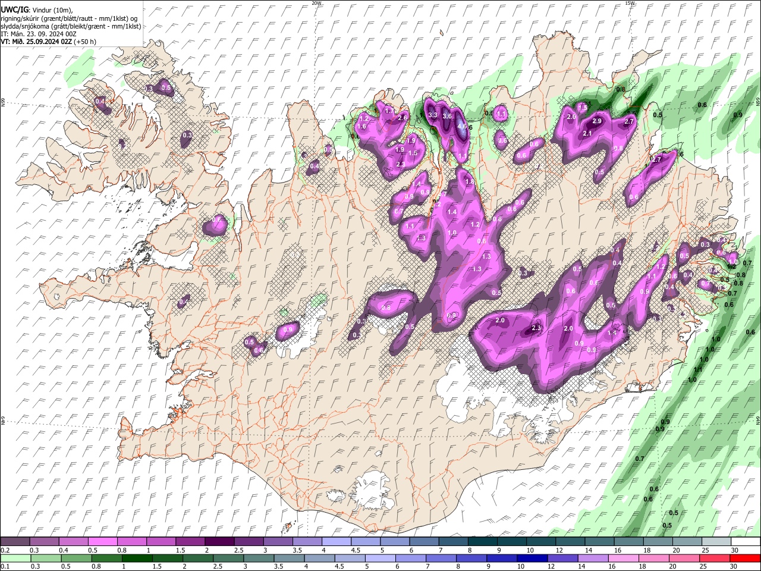Click the 3.6 value on the map
The image size is (761, 571).
(x=447, y=116)
